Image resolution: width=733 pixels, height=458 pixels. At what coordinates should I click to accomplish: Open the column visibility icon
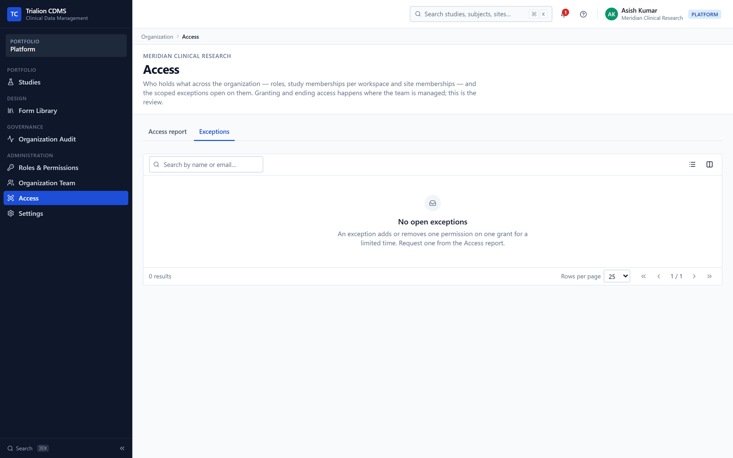coord(709,164)
